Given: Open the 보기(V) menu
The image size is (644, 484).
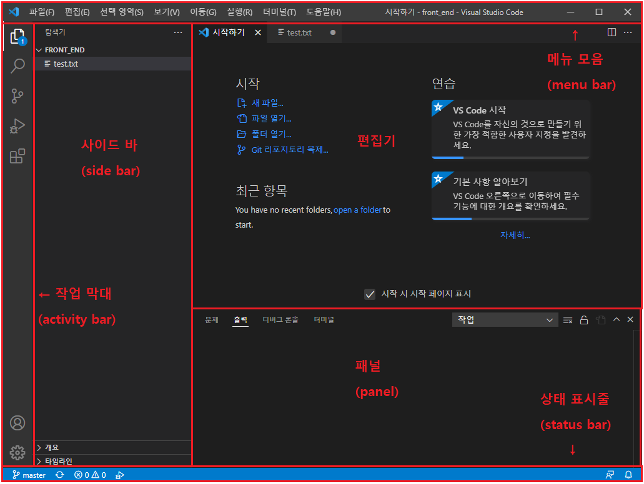Looking at the screenshot, I should click(167, 12).
